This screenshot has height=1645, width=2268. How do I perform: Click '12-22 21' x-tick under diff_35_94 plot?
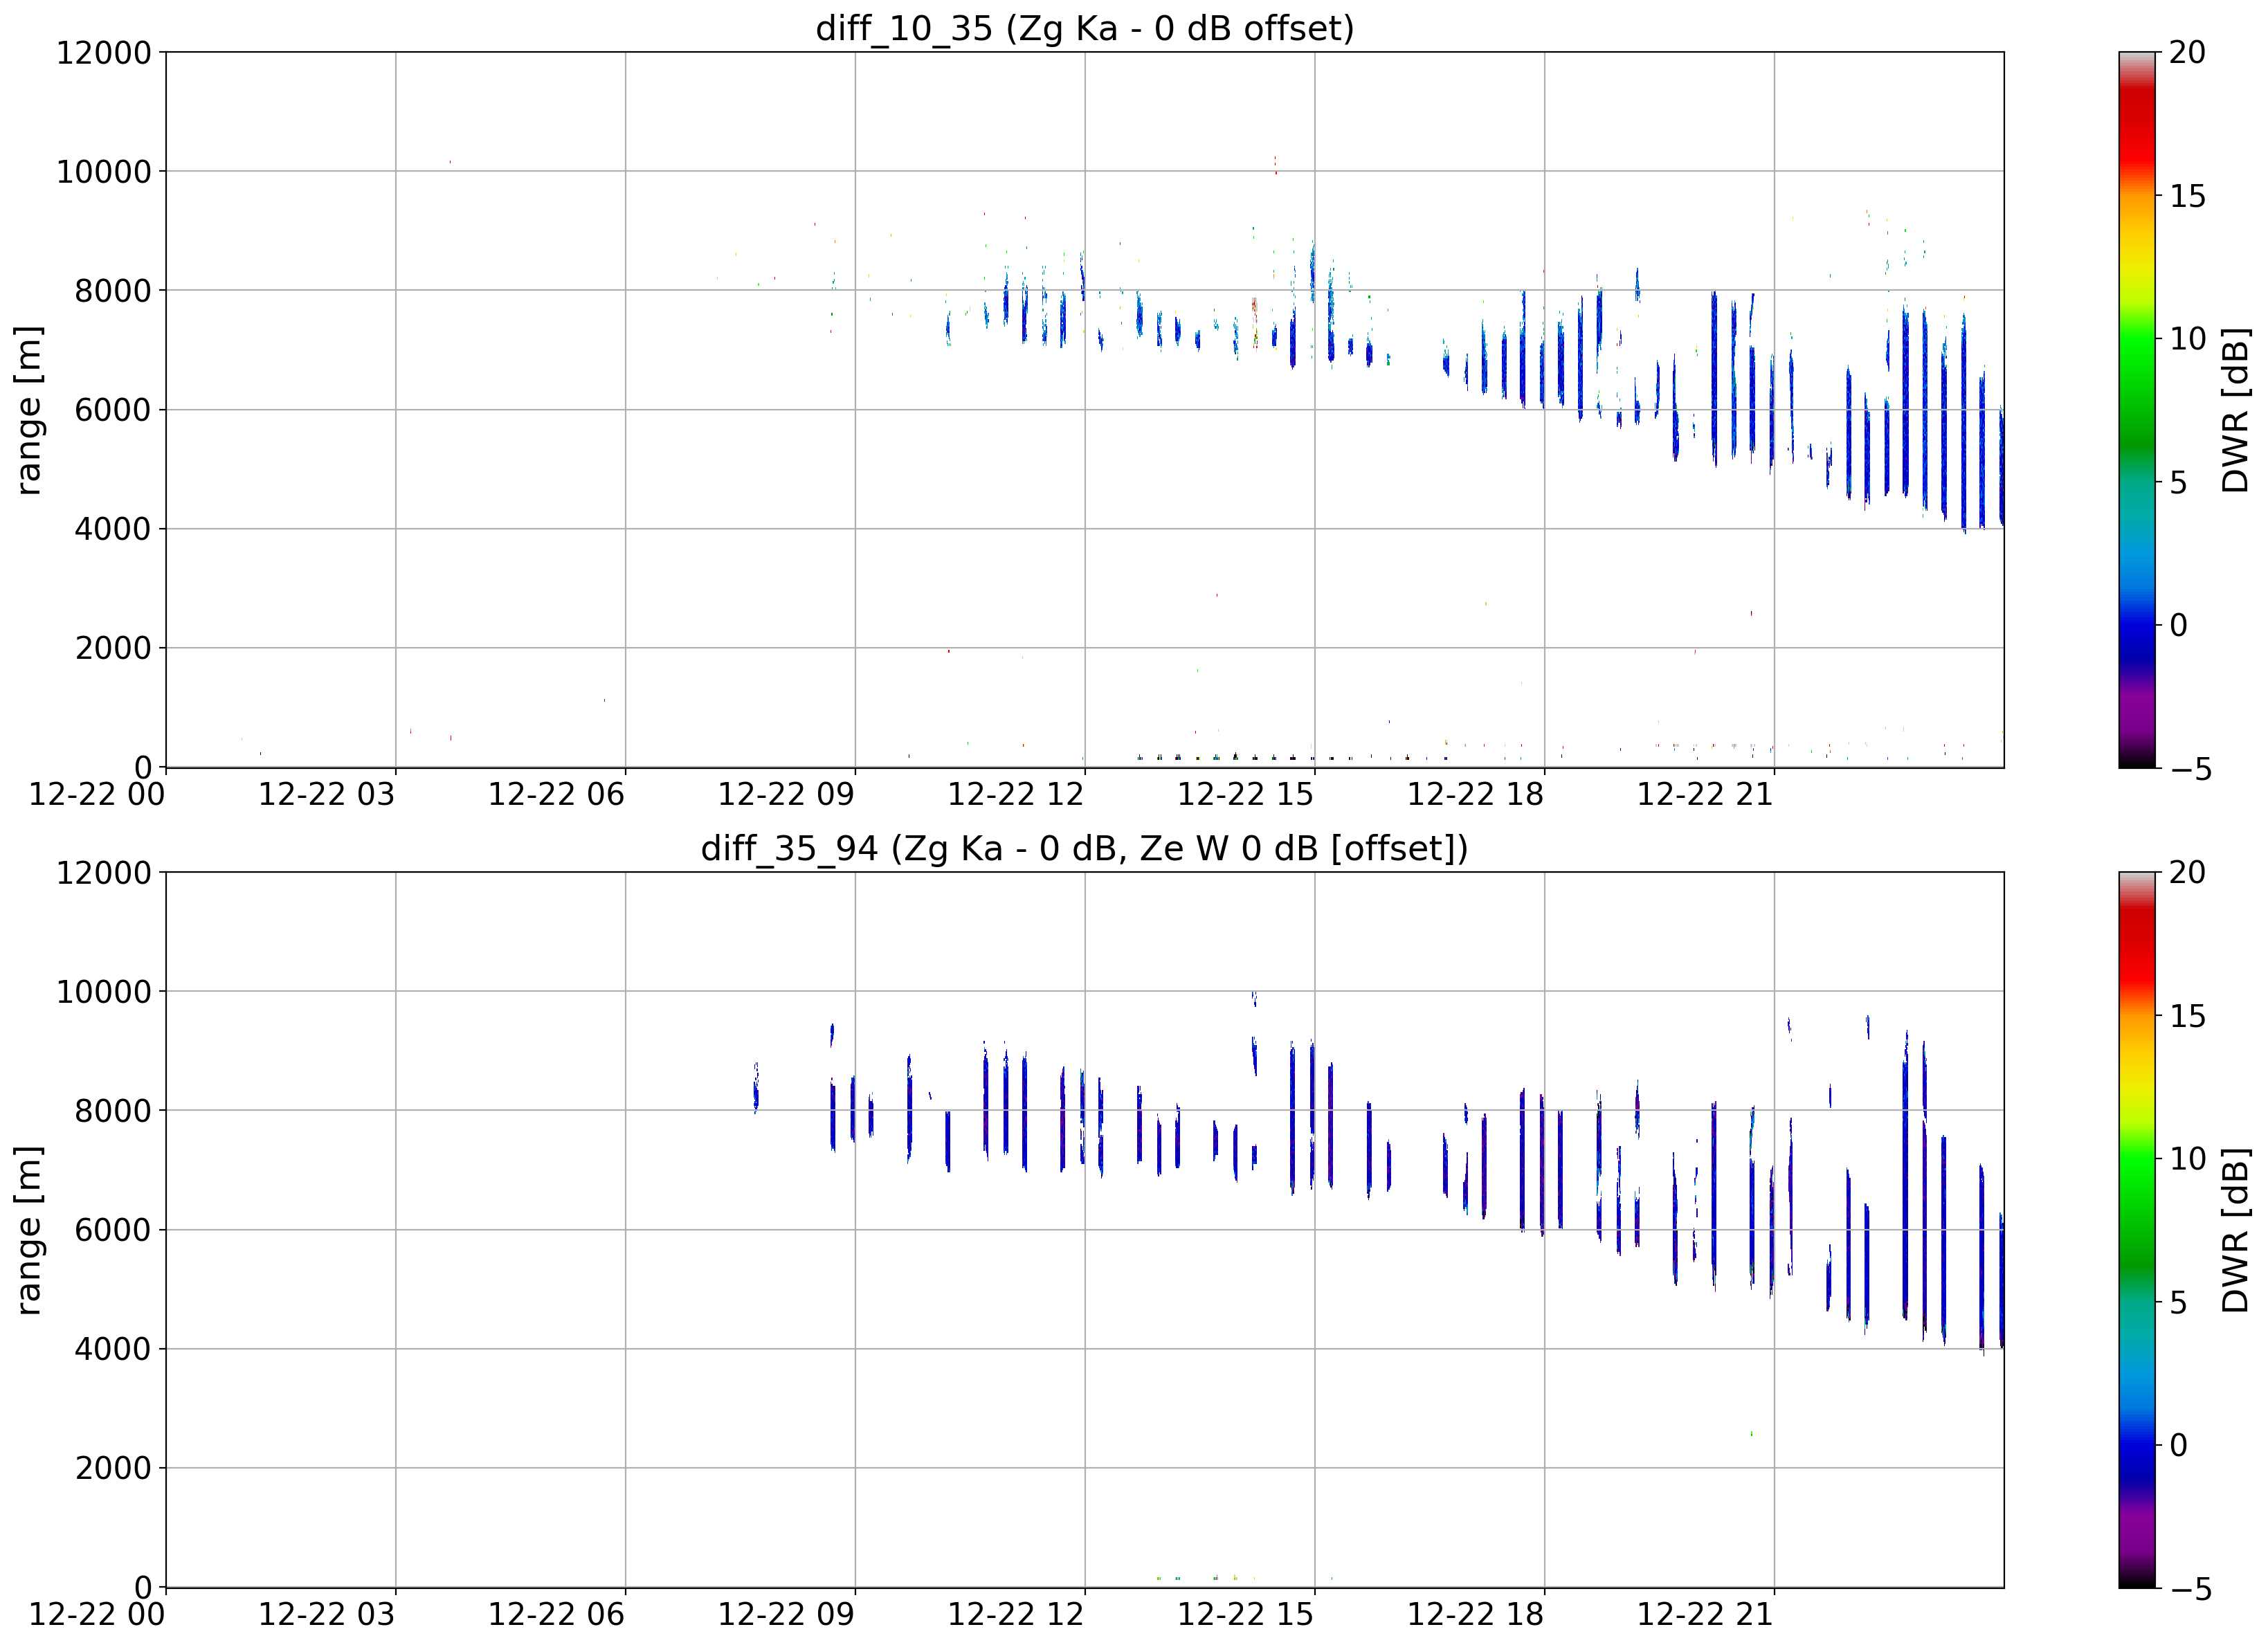click(x=1705, y=1615)
